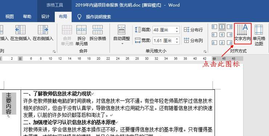Align cell text bottom left
The width and height of the screenshot is (269, 136).
(x=214, y=43)
